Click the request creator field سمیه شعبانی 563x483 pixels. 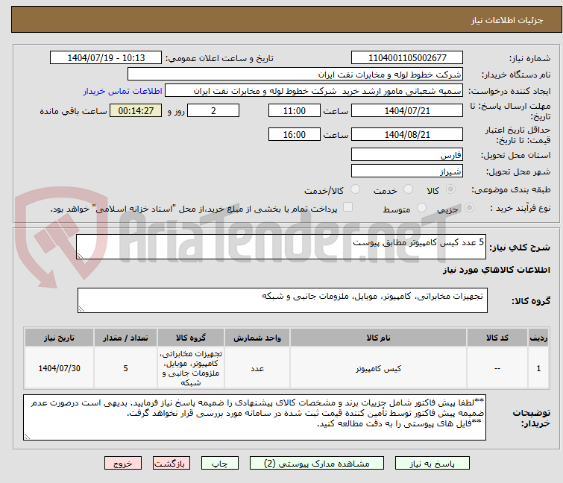coord(314,91)
